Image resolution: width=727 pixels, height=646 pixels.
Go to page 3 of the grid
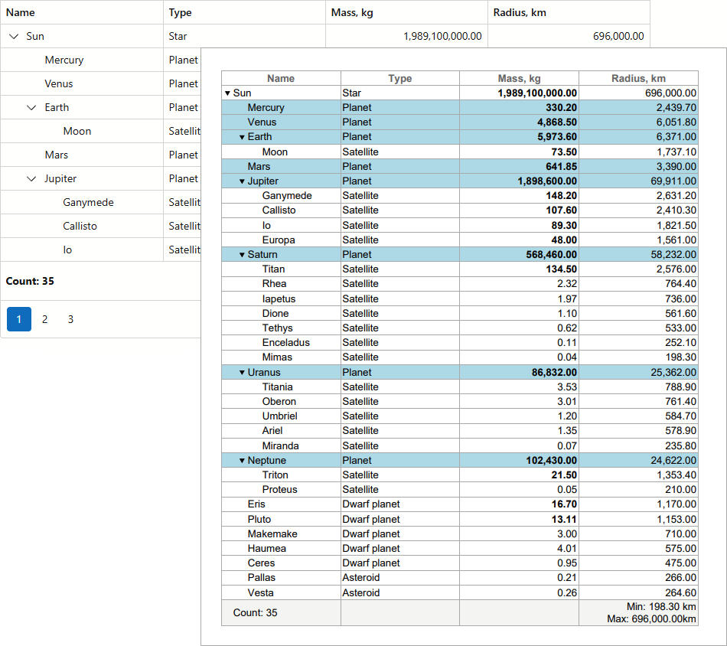[70, 319]
